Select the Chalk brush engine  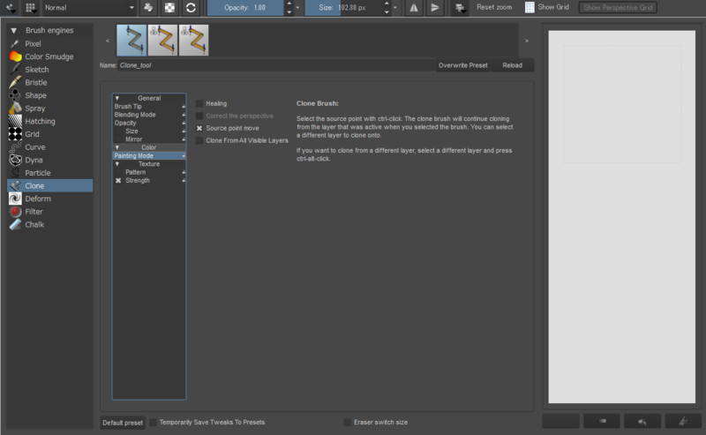(x=49, y=225)
